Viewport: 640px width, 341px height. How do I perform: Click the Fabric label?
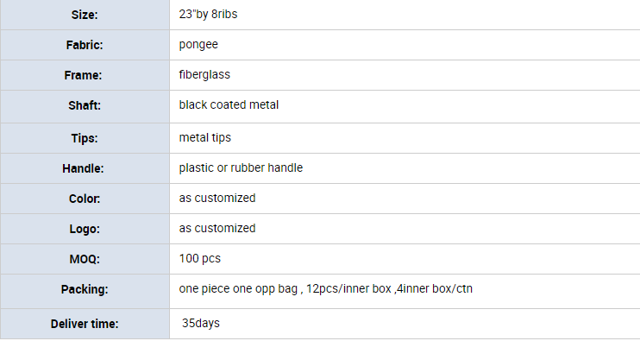85,45
